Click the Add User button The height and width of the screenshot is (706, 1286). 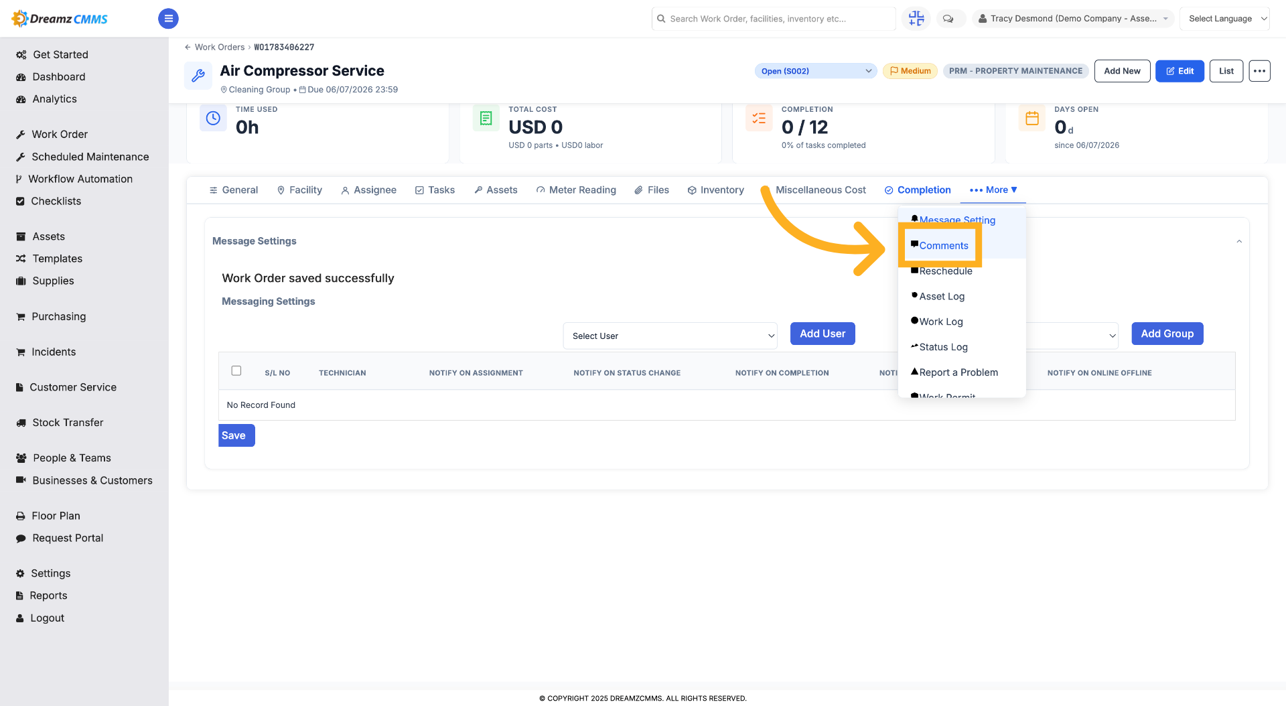click(823, 334)
